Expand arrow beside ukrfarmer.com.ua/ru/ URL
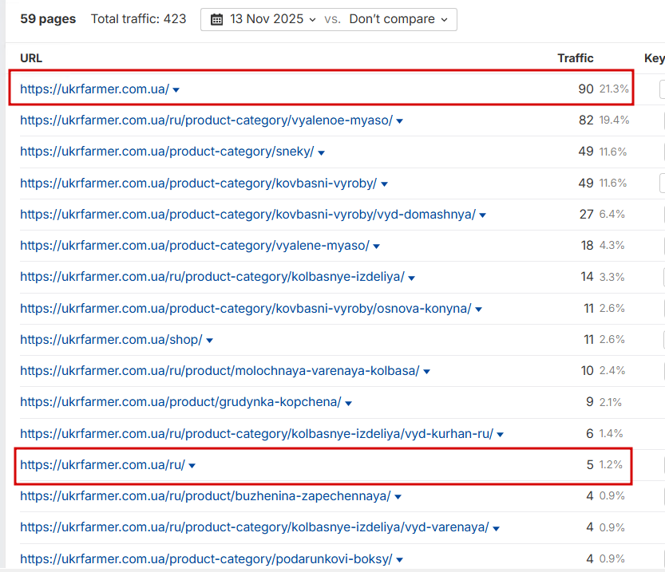665x572 pixels. [192, 466]
